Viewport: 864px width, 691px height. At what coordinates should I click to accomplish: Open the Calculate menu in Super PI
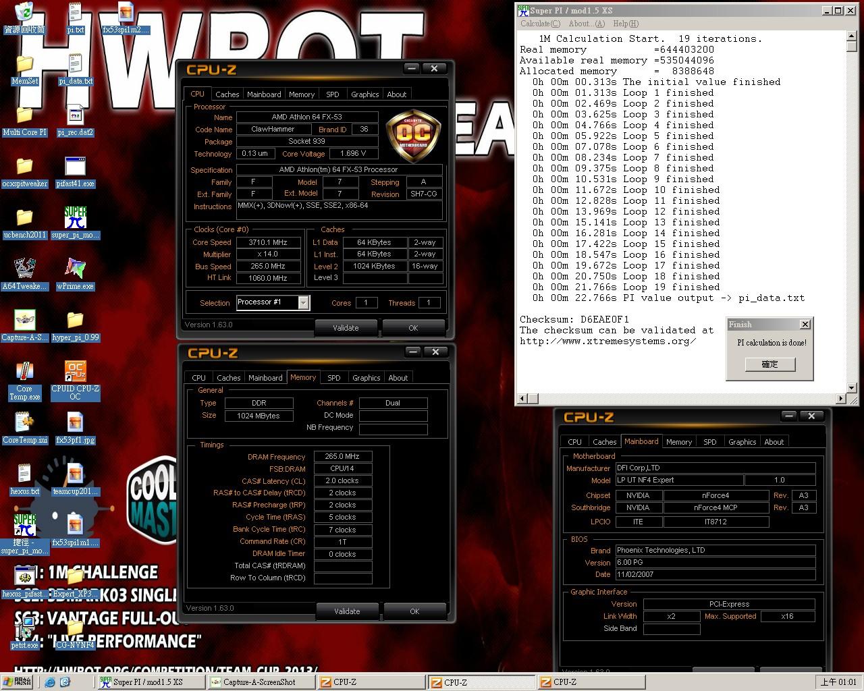[x=540, y=24]
